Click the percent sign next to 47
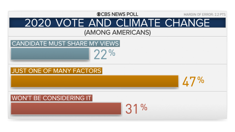This screenshot has width=235, height=132. pyautogui.click(x=201, y=80)
